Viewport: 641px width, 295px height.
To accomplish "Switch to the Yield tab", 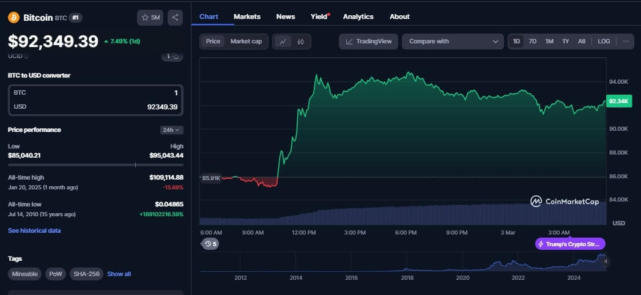I will click(x=319, y=16).
